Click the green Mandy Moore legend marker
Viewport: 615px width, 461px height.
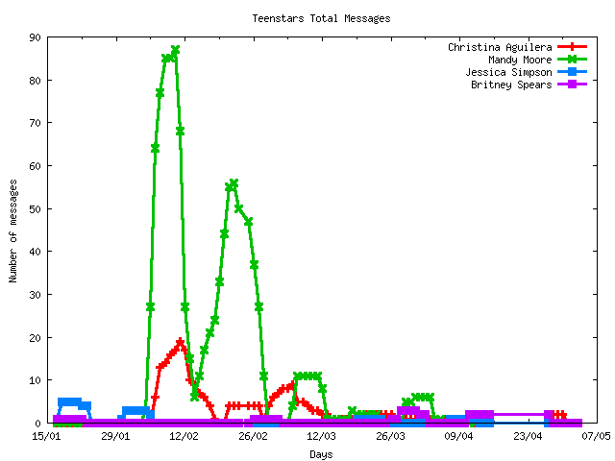572,60
